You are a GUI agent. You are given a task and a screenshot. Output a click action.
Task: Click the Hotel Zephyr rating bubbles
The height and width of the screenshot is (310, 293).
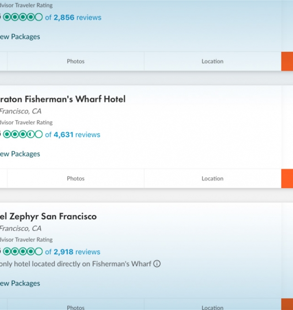pos(23,251)
